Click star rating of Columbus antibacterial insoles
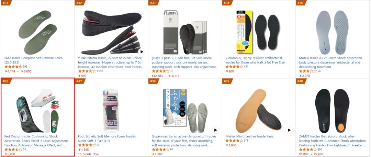 click(x=234, y=67)
